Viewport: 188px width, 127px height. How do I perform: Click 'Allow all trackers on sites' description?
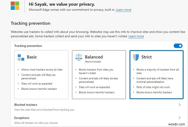coord(36,123)
